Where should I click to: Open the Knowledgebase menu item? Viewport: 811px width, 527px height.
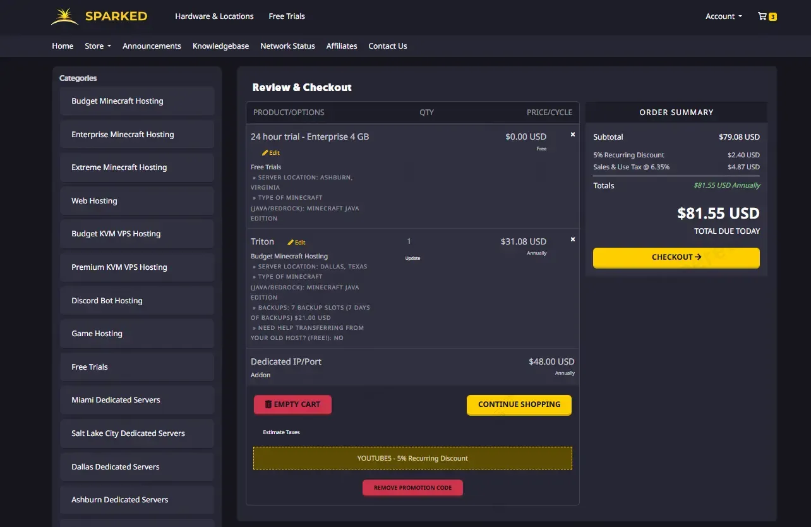[x=220, y=46]
